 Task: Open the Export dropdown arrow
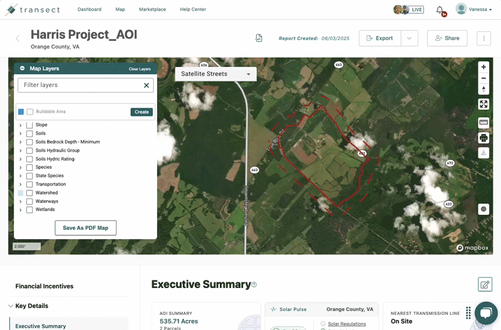tap(410, 38)
